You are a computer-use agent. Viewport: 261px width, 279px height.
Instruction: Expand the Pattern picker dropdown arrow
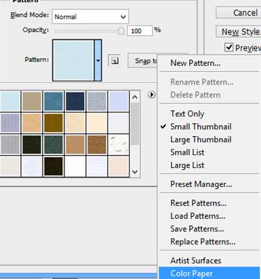point(98,60)
